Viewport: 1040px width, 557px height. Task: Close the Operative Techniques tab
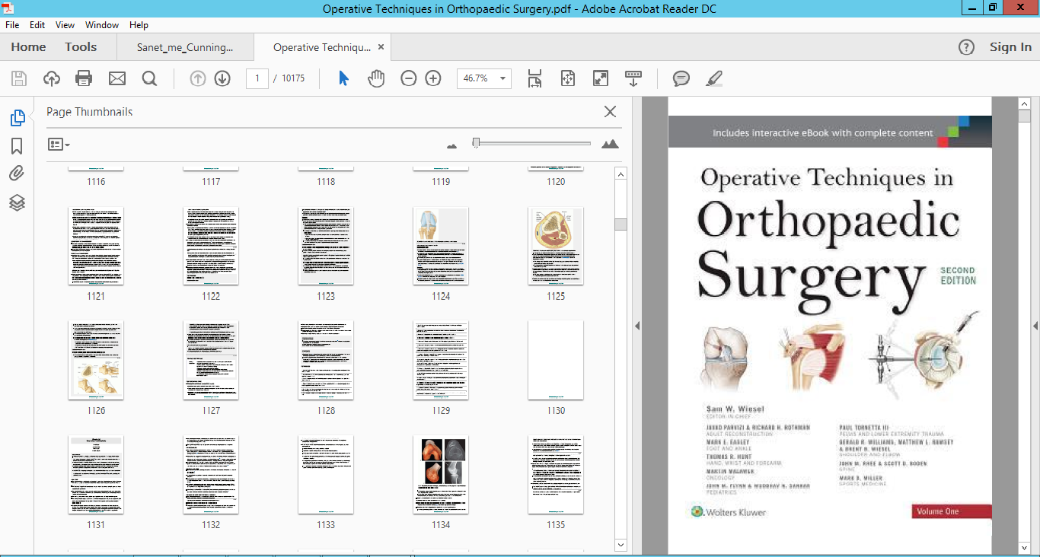(381, 47)
